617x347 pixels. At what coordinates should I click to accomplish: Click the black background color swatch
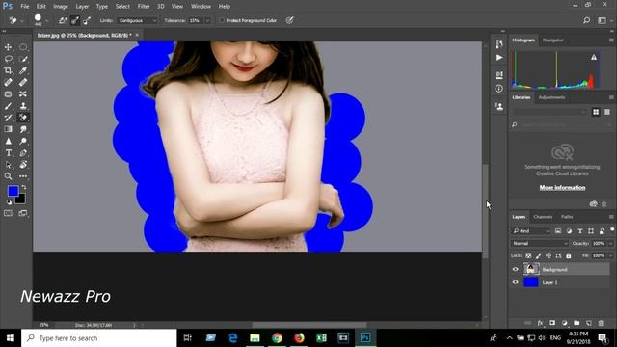coord(21,200)
